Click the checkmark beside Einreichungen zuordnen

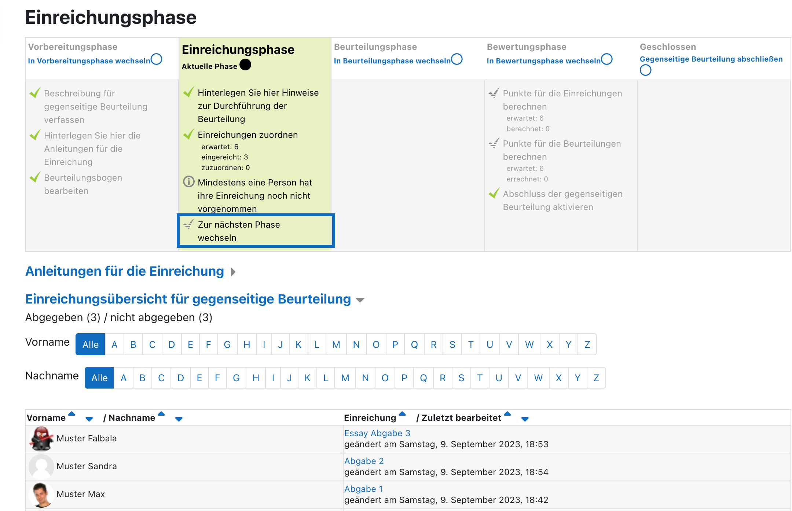point(188,134)
